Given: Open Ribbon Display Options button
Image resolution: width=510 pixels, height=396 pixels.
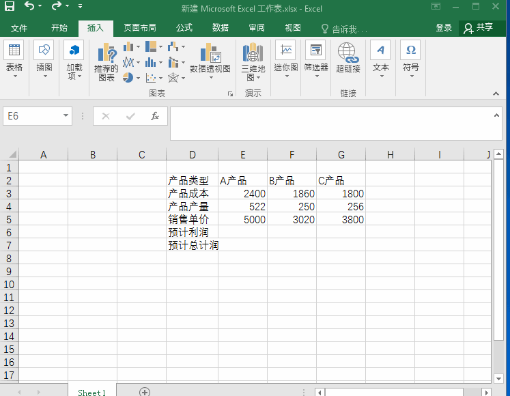Looking at the screenshot, I should pos(436,6).
